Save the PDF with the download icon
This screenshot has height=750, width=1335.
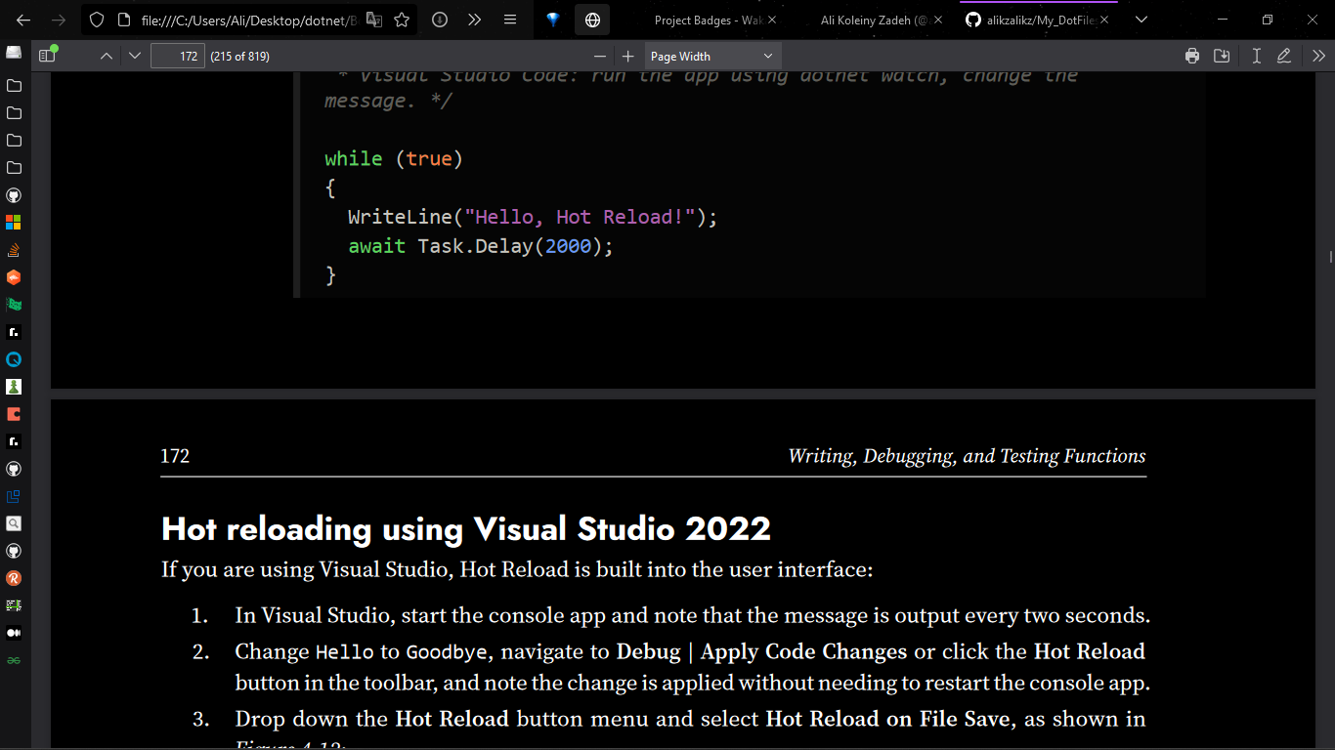[1222, 56]
